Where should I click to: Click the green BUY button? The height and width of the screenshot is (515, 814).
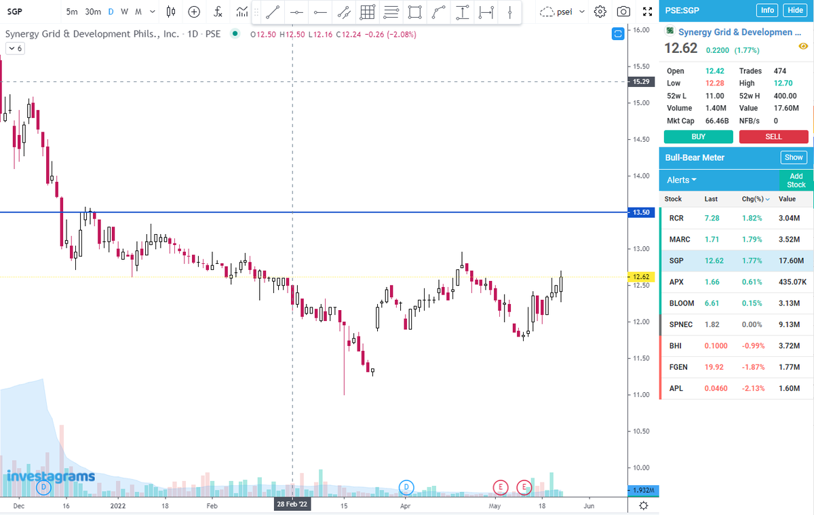698,136
